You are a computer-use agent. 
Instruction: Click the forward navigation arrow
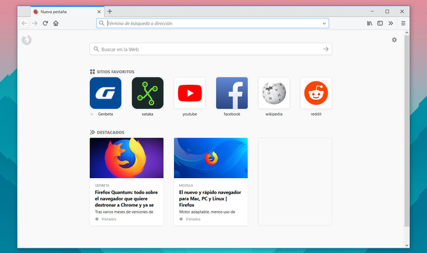(35, 24)
